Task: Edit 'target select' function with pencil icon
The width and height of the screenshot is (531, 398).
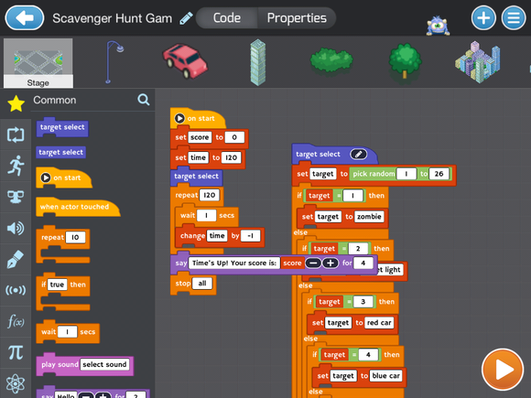Action: pyautogui.click(x=359, y=155)
